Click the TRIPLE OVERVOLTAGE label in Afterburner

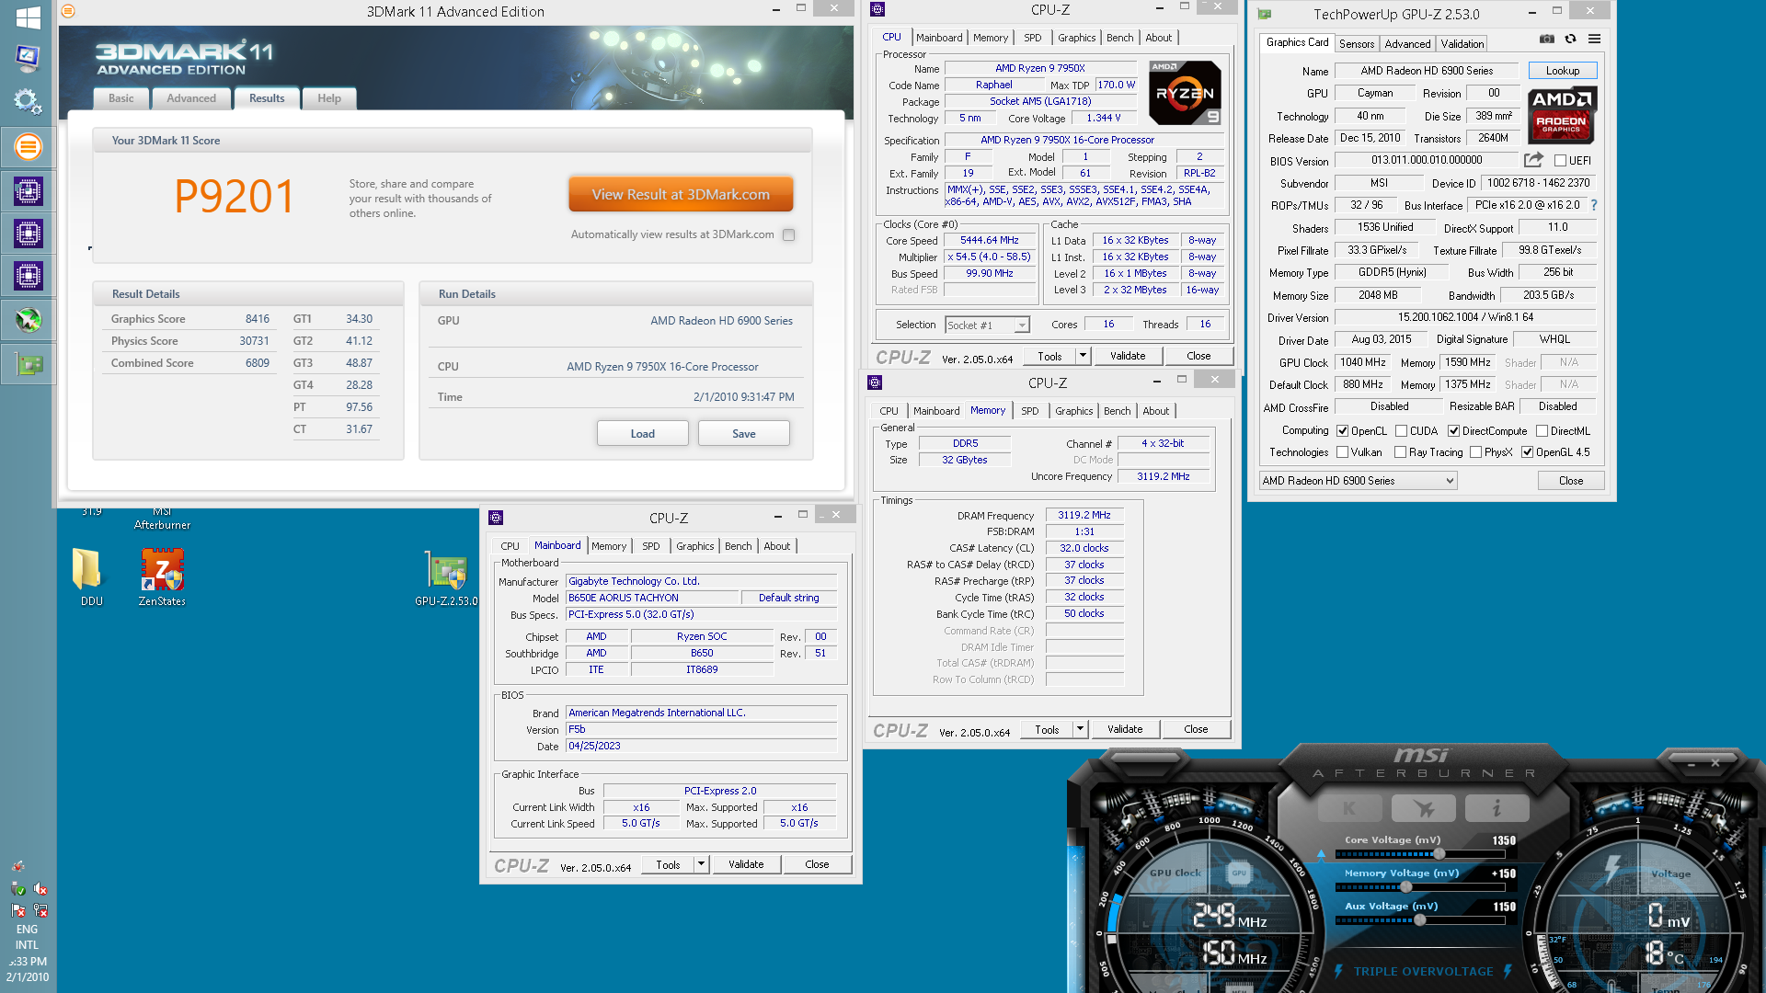1423,971
